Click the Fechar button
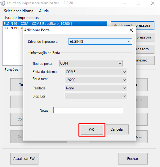Viewport: 160px width, 167px height. (133, 159)
